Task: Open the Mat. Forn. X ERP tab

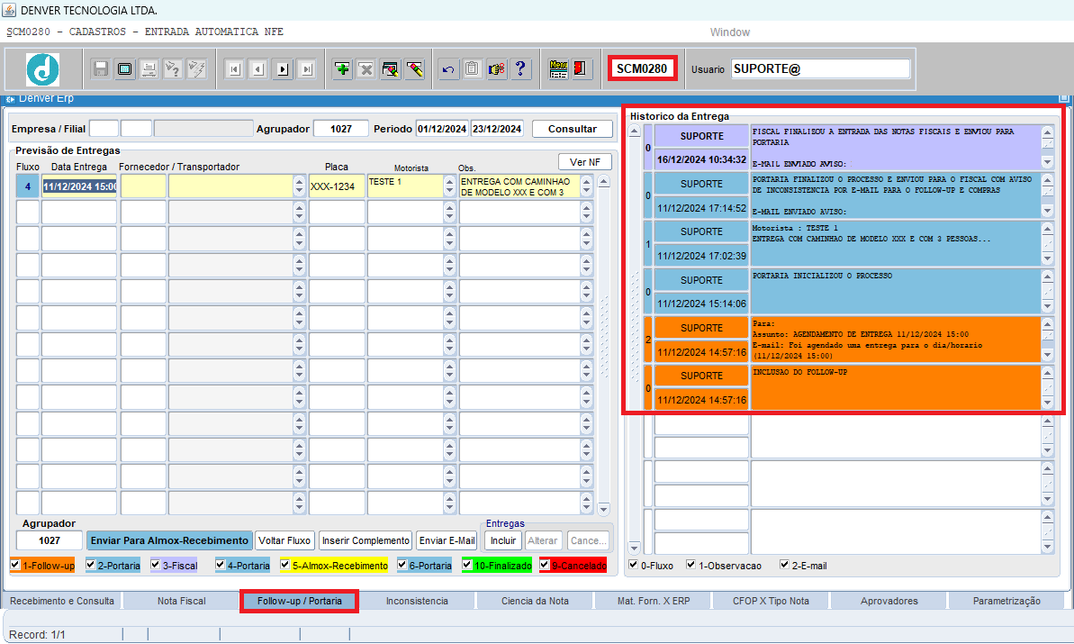Action: [x=654, y=601]
